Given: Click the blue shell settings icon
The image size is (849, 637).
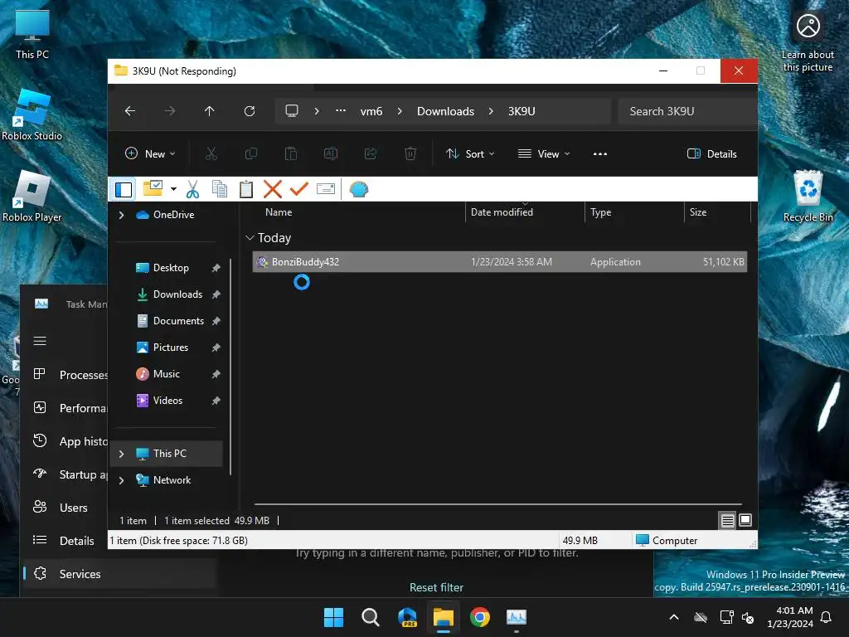Looking at the screenshot, I should (358, 189).
